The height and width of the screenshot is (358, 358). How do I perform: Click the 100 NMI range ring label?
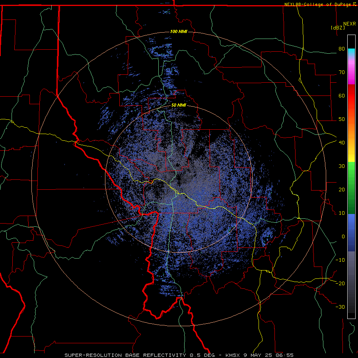(179, 31)
